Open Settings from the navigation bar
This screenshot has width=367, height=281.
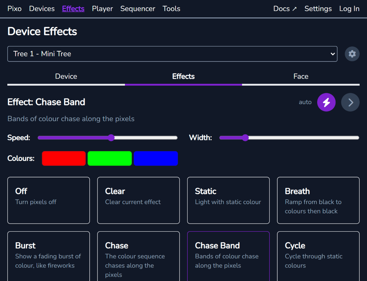[x=318, y=8]
